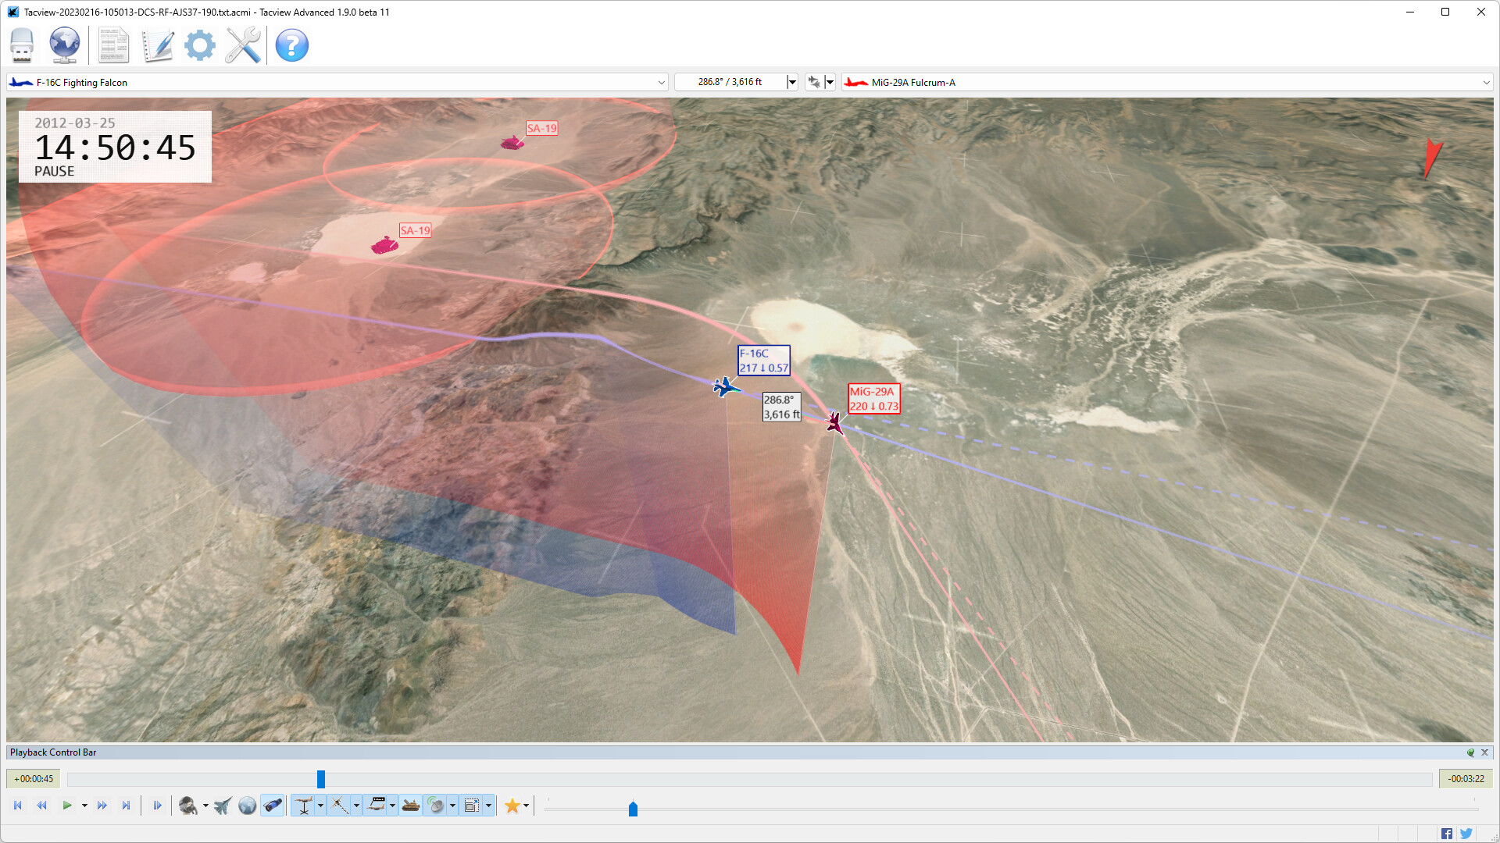Open the flight log document
The image size is (1500, 843).
click(x=113, y=45)
